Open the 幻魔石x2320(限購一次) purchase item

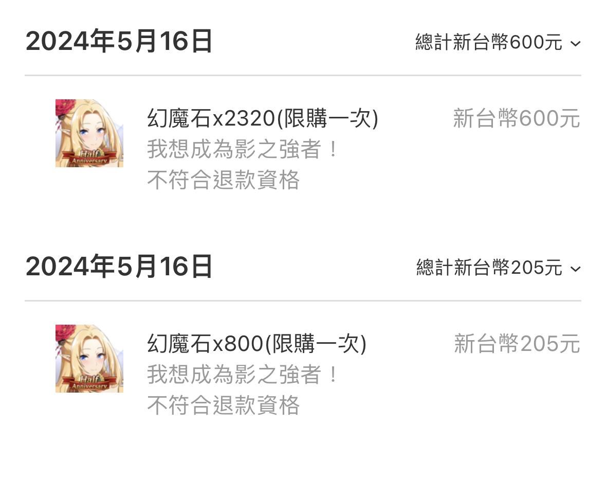click(263, 118)
